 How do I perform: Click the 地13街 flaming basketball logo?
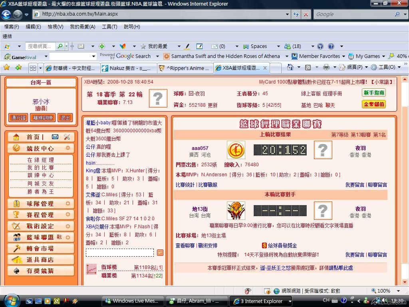click(x=236, y=211)
